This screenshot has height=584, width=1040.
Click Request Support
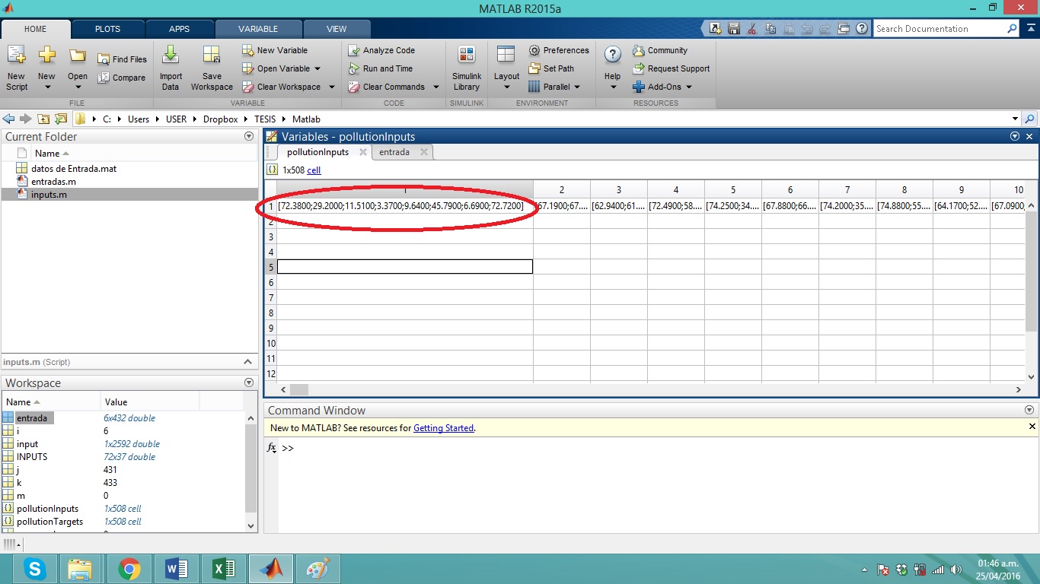[671, 68]
